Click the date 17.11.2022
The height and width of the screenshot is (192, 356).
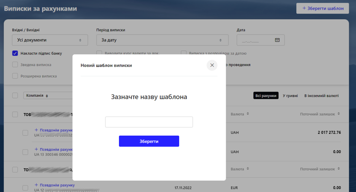[x=184, y=188]
